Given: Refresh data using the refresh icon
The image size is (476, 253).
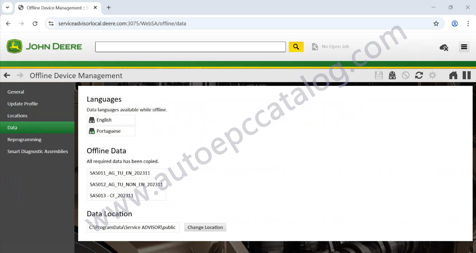Looking at the screenshot, I should tap(419, 75).
